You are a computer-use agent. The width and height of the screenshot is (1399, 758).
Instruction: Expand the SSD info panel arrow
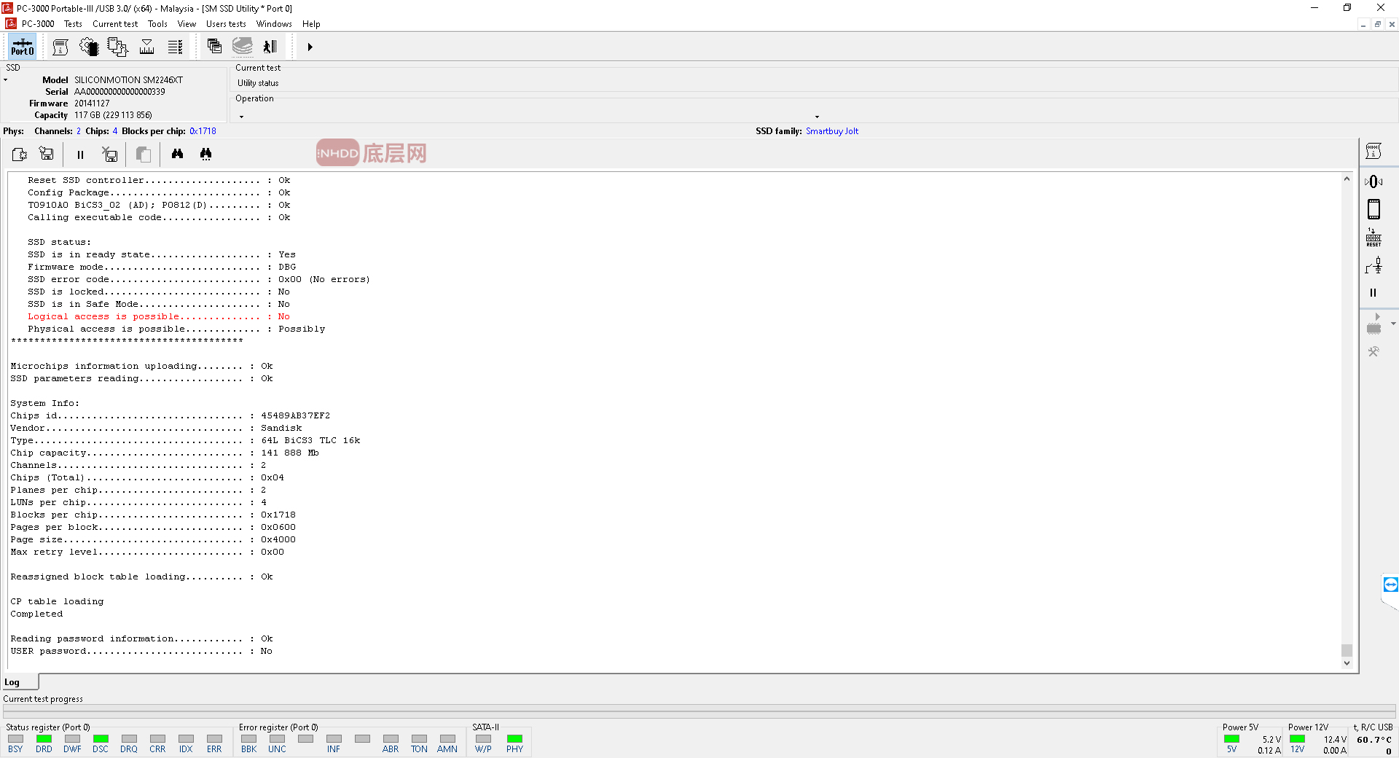6,80
